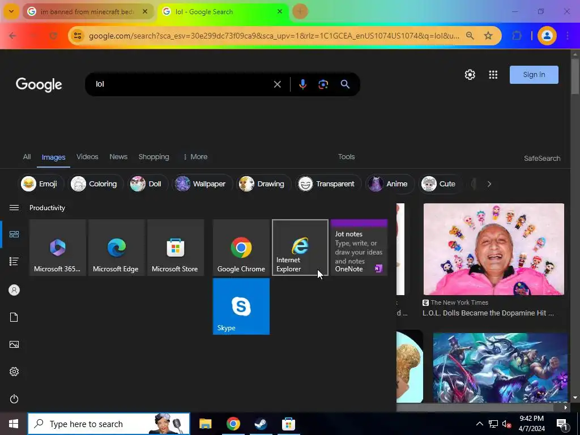Open Settings gear in Start sidebar
This screenshot has width=580, height=435.
click(14, 372)
